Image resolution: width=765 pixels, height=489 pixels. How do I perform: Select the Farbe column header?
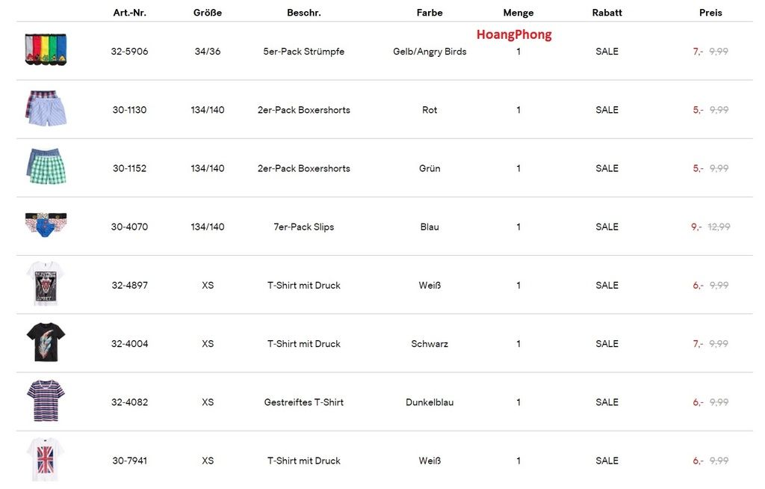coord(430,13)
